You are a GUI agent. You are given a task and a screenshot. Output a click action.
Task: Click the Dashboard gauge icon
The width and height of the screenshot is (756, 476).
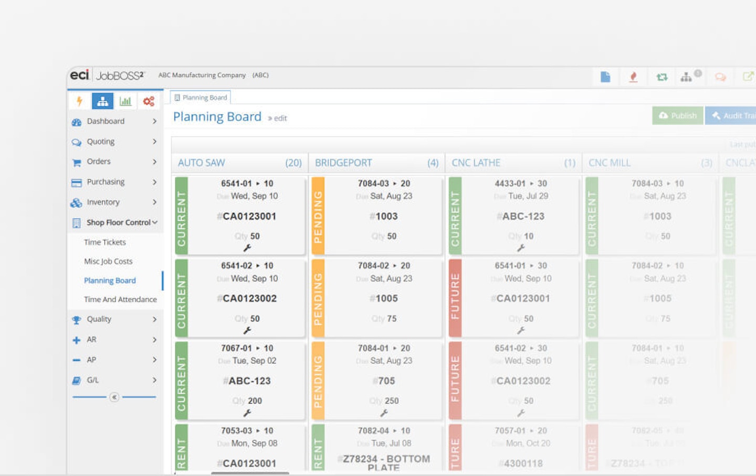77,122
